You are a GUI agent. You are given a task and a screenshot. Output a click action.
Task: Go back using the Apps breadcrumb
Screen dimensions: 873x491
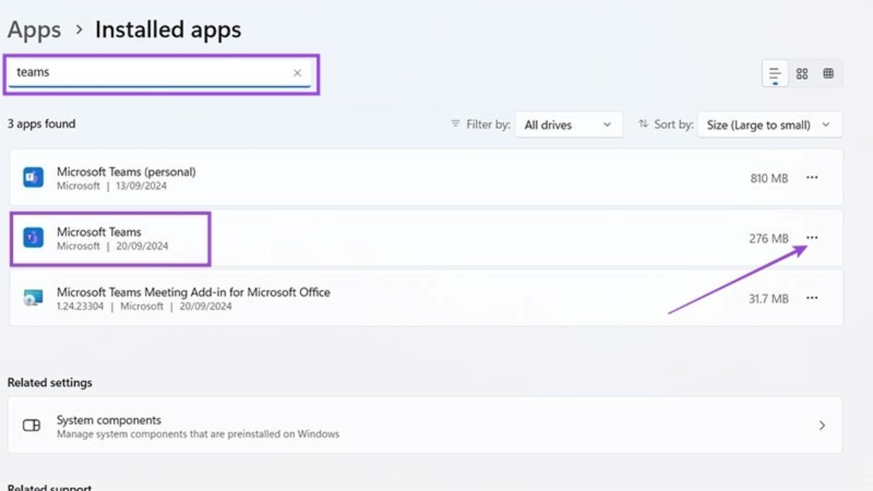(33, 29)
